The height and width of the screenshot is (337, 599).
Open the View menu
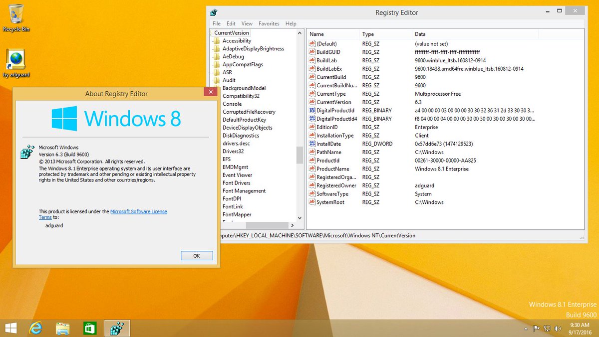pos(247,23)
